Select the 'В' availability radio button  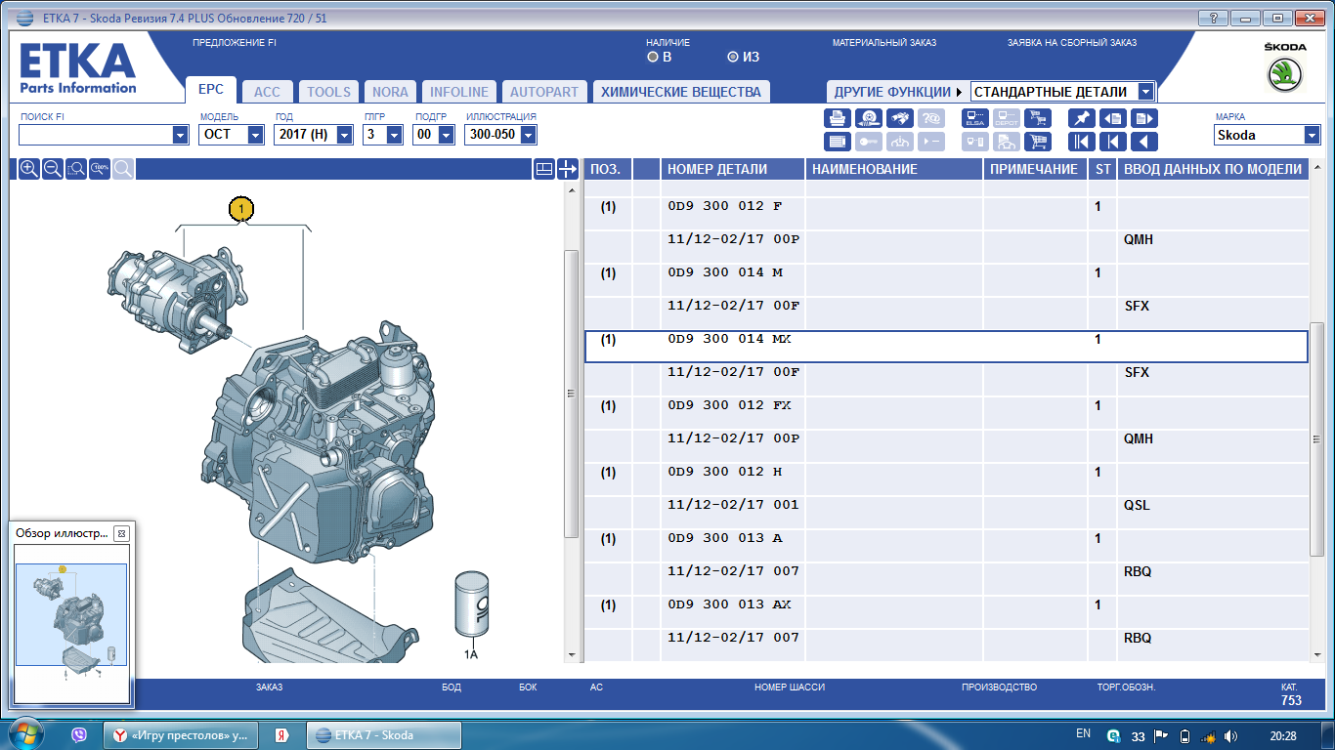652,58
